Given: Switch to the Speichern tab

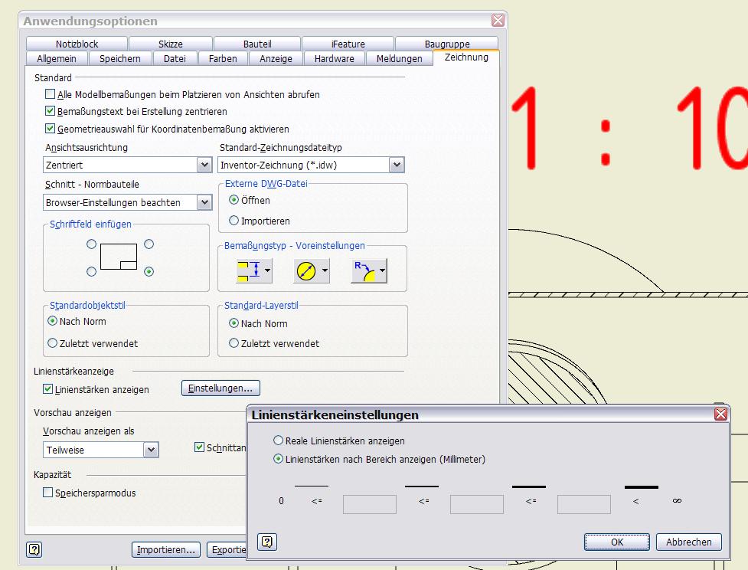Looking at the screenshot, I should point(119,58).
